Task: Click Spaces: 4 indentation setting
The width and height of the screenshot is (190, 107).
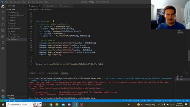Action: click(136, 101)
